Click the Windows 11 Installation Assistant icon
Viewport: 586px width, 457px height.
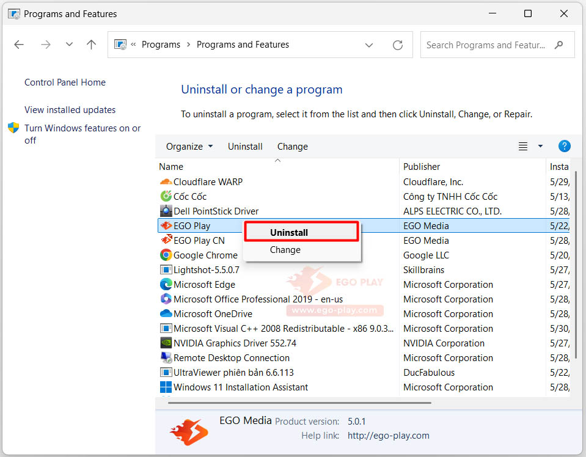pos(166,387)
